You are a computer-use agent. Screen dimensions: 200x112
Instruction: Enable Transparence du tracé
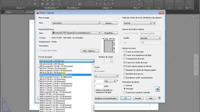tap(124, 59)
